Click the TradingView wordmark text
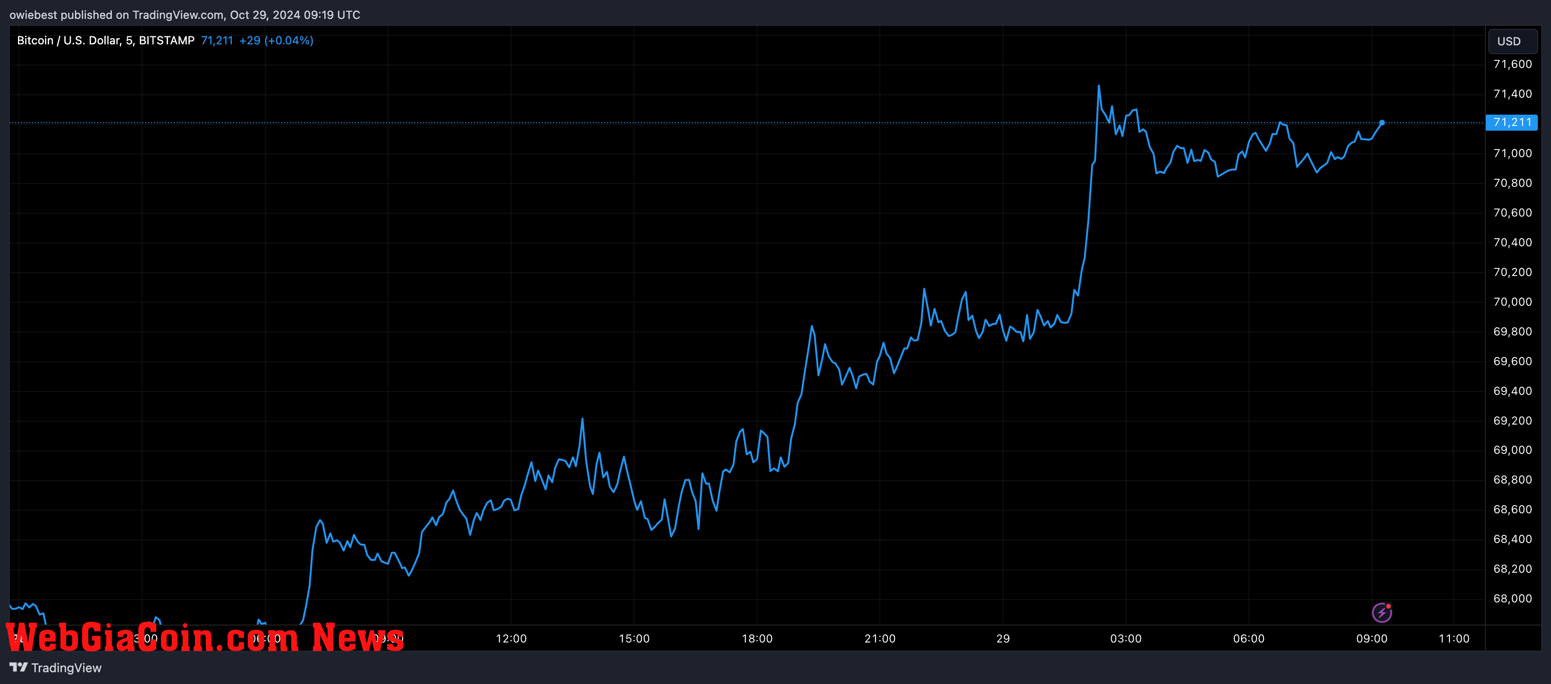The height and width of the screenshot is (684, 1551). click(66, 668)
